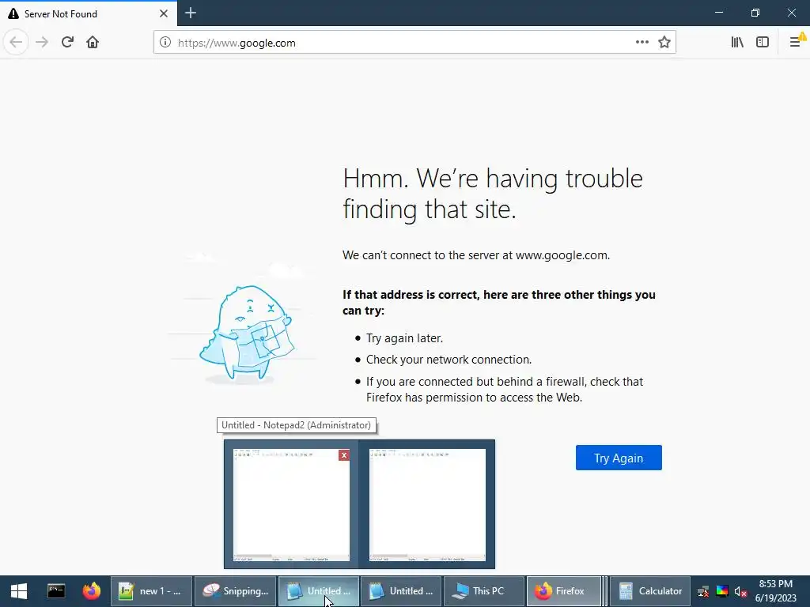Click the Try Again button
The width and height of the screenshot is (810, 607).
pyautogui.click(x=619, y=458)
